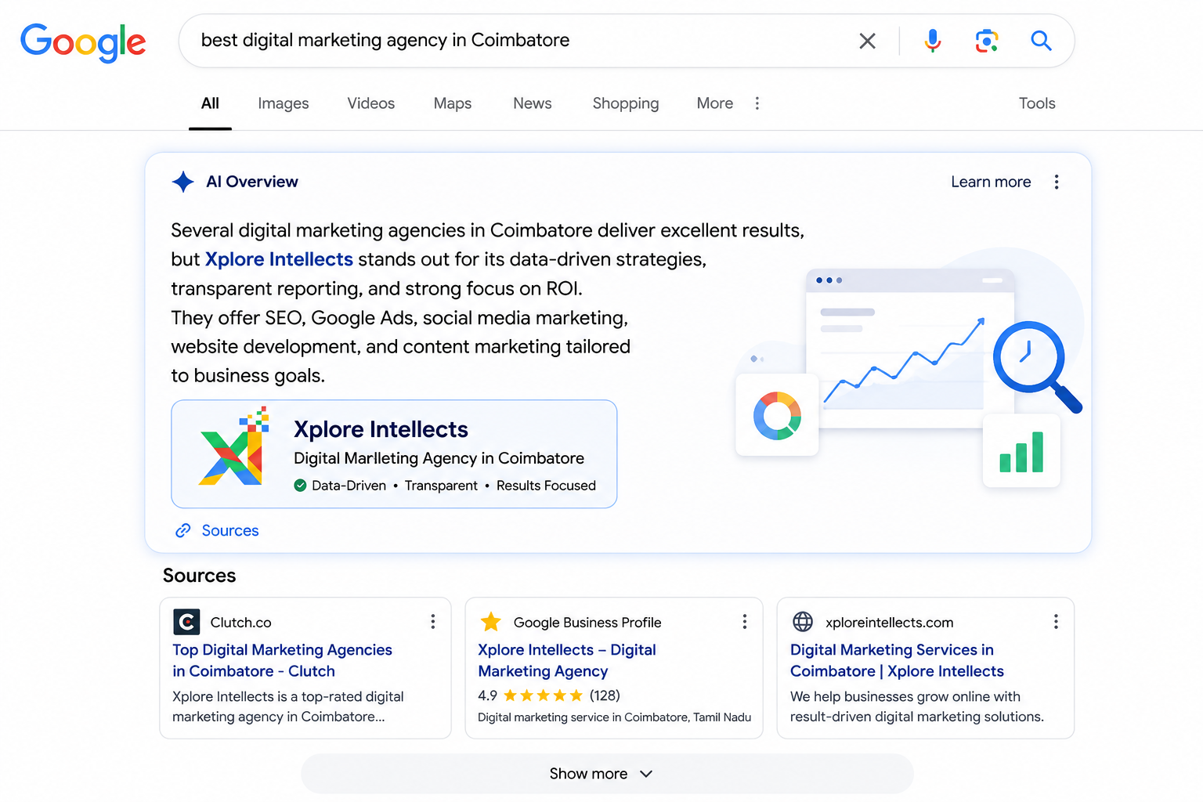Click the blue magnifier search icon
The width and height of the screenshot is (1203, 802).
point(1041,41)
